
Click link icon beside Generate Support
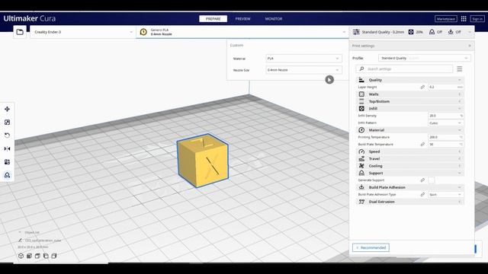click(x=422, y=180)
